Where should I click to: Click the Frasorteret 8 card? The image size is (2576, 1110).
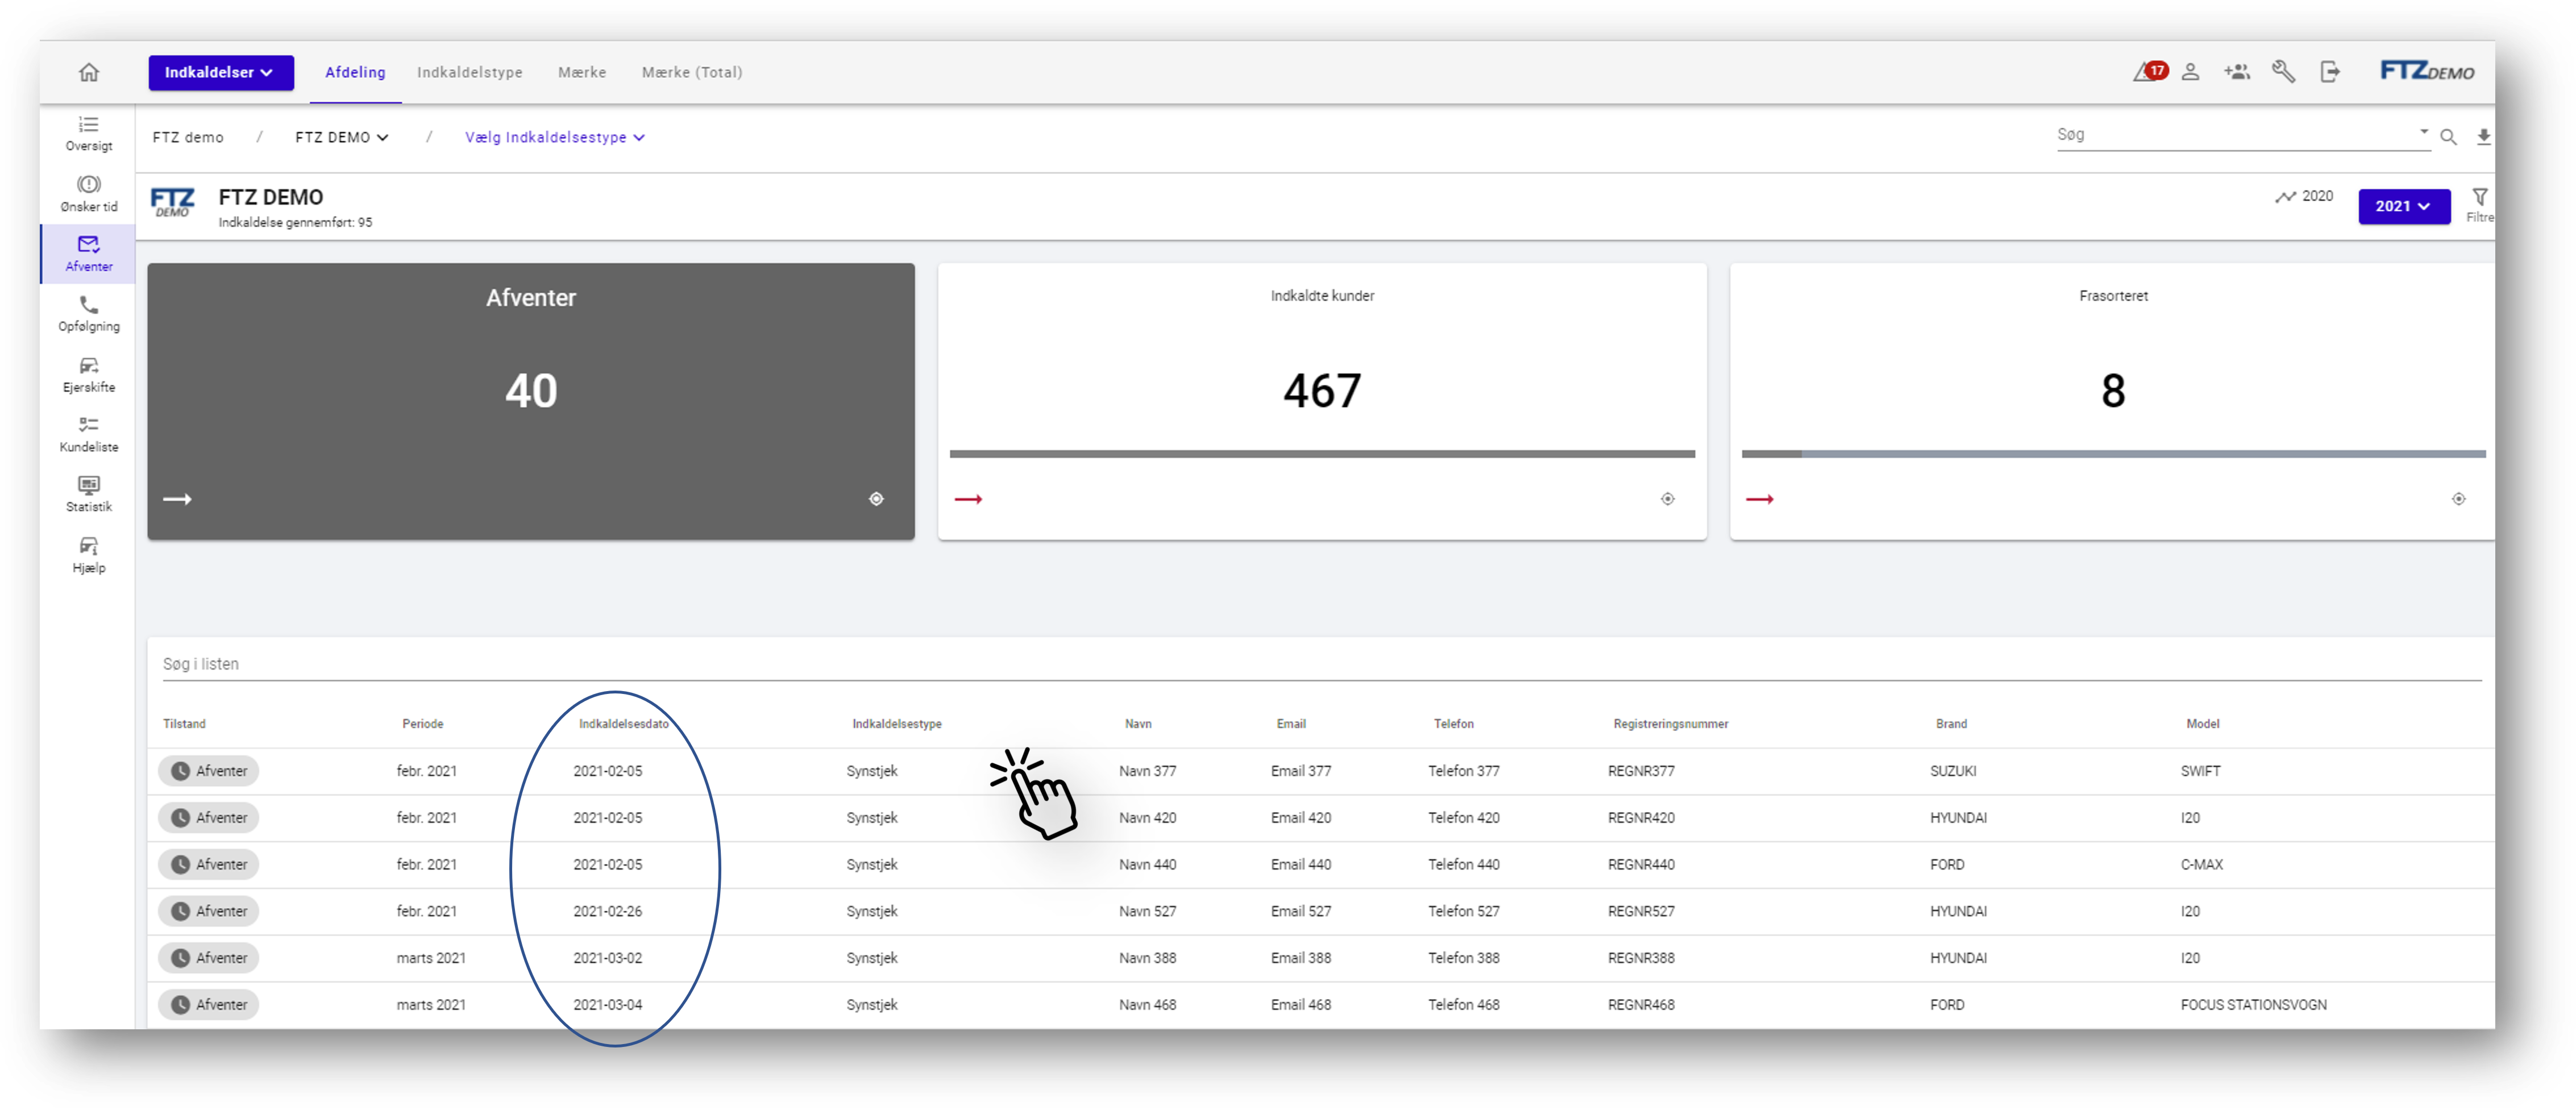[x=2112, y=401]
